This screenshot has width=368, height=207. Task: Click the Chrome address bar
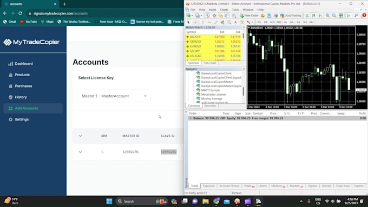coord(104,14)
